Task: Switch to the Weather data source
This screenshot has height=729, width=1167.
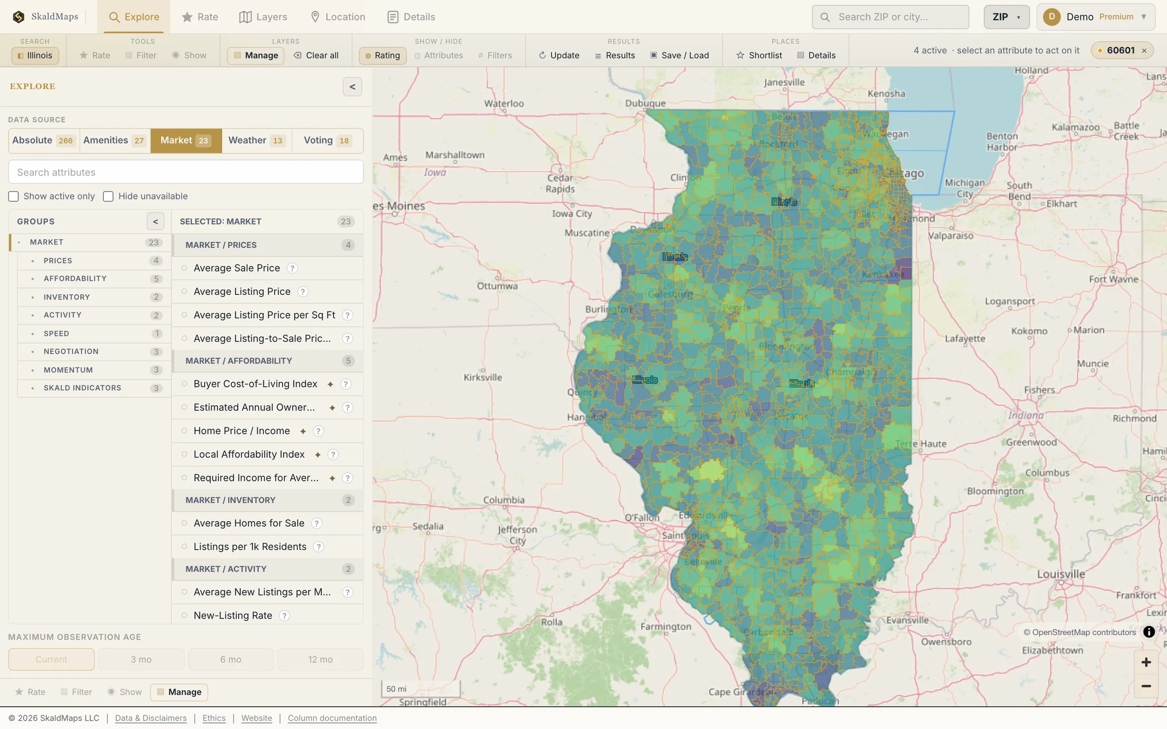Action: click(257, 140)
